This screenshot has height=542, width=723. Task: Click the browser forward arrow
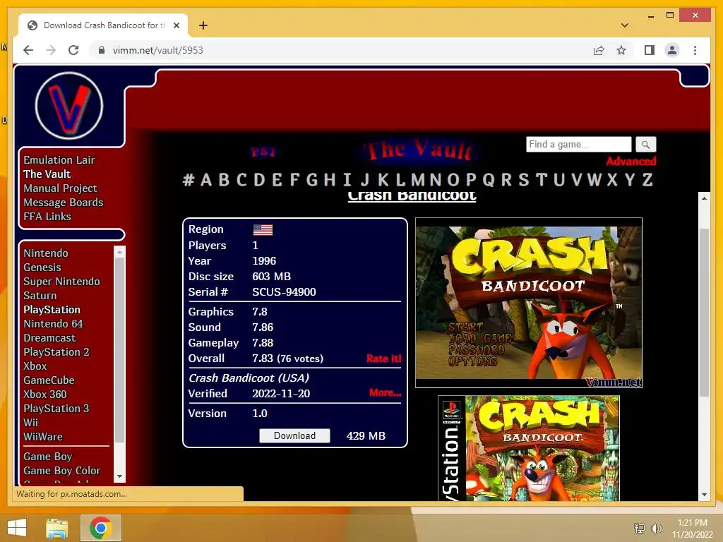[51, 50]
